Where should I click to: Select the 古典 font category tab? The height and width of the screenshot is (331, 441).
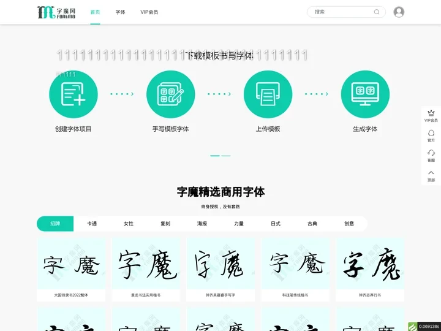pos(312,224)
